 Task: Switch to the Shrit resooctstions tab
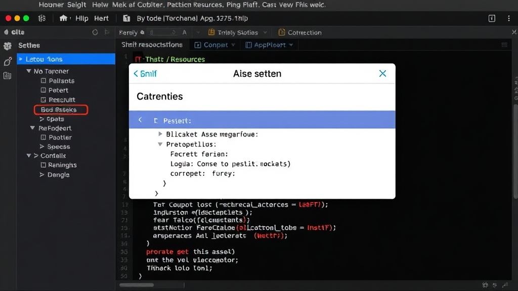152,45
